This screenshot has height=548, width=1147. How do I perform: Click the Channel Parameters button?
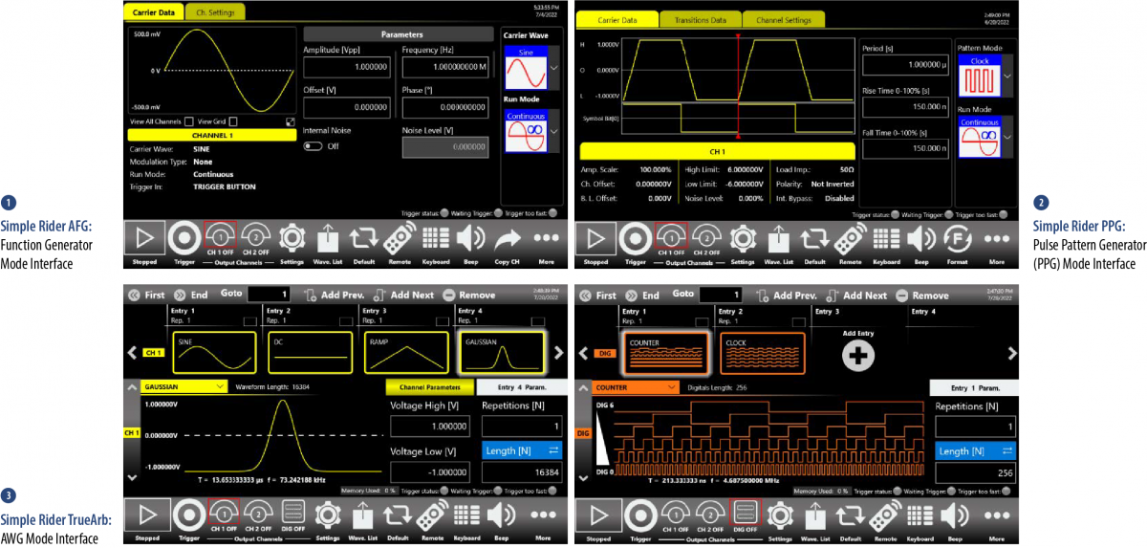[x=428, y=387]
